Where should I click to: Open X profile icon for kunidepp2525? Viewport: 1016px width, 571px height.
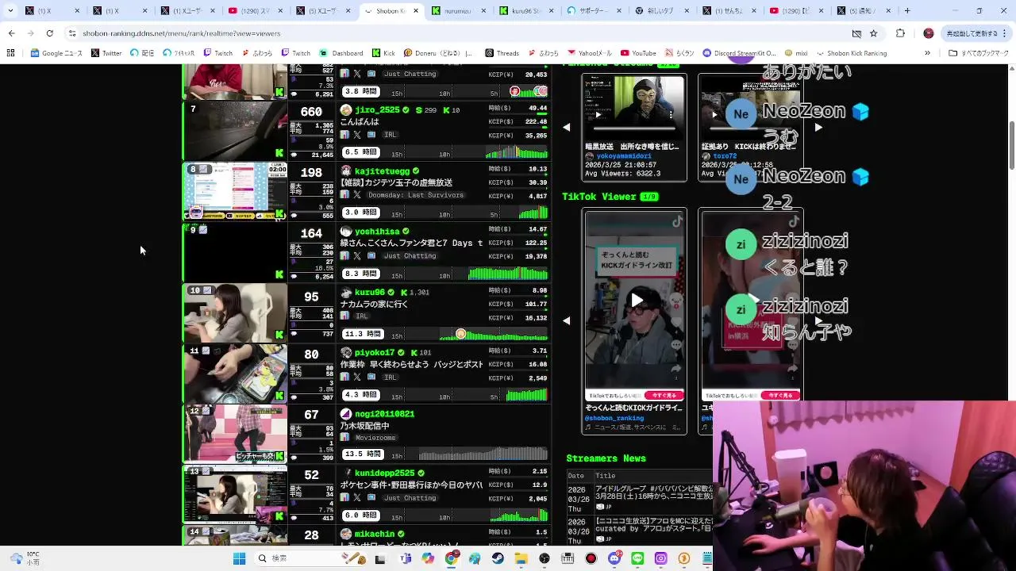coord(357,498)
